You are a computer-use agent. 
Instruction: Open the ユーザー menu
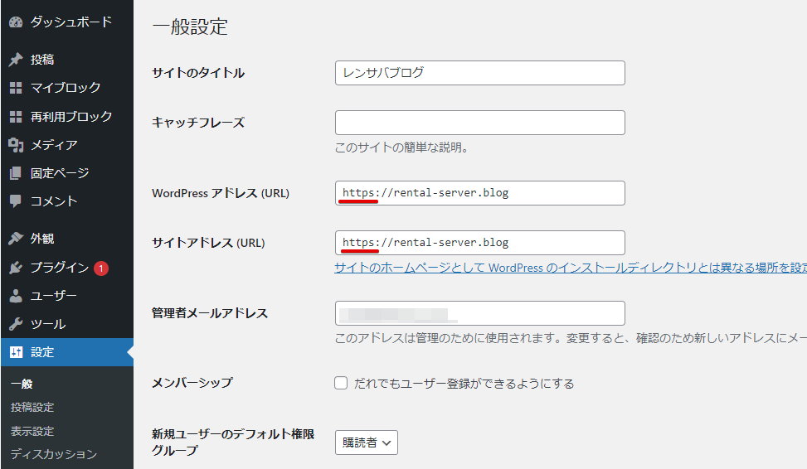tap(54, 296)
